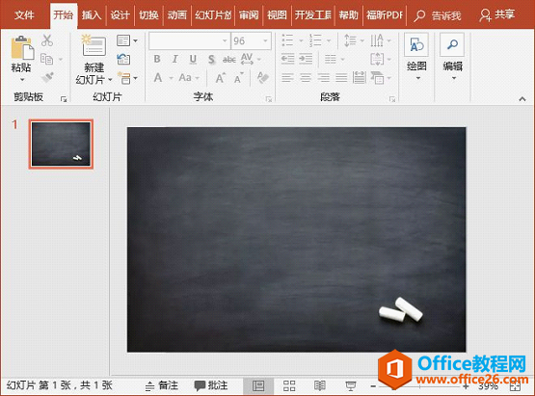
Task: Open the slide Layout icon
Action: [x=123, y=40]
